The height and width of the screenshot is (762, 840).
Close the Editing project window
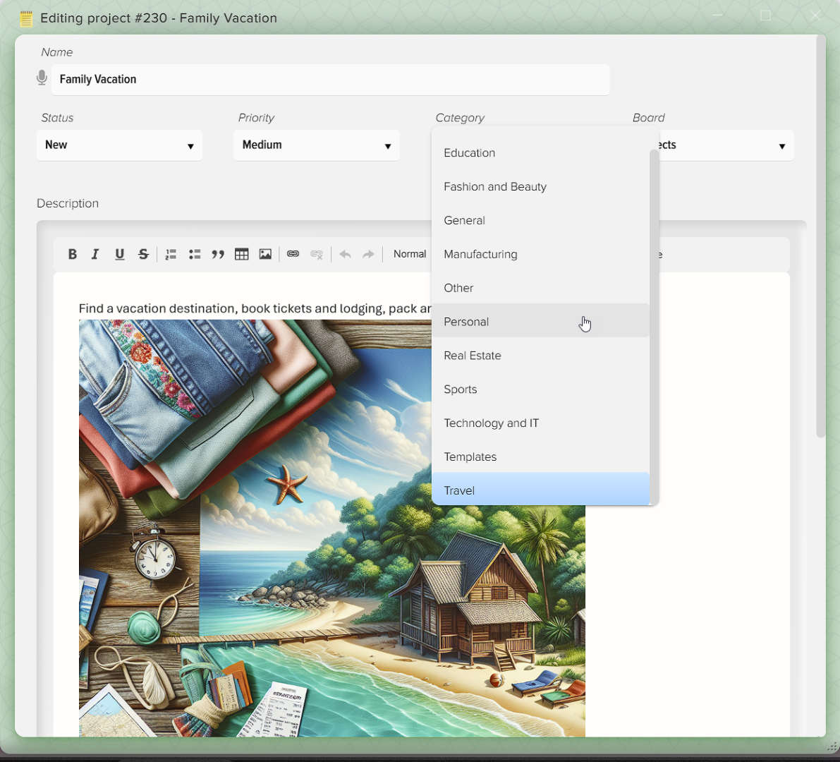815,16
